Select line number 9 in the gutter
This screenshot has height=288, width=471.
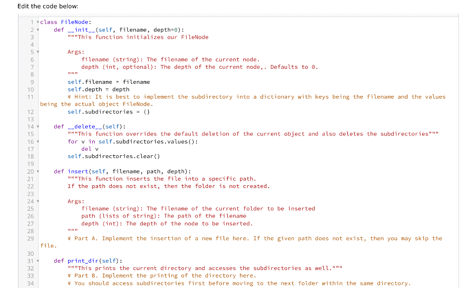[x=30, y=82]
